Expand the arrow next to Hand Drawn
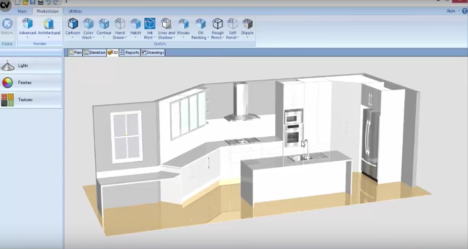The image size is (468, 249). point(126,37)
